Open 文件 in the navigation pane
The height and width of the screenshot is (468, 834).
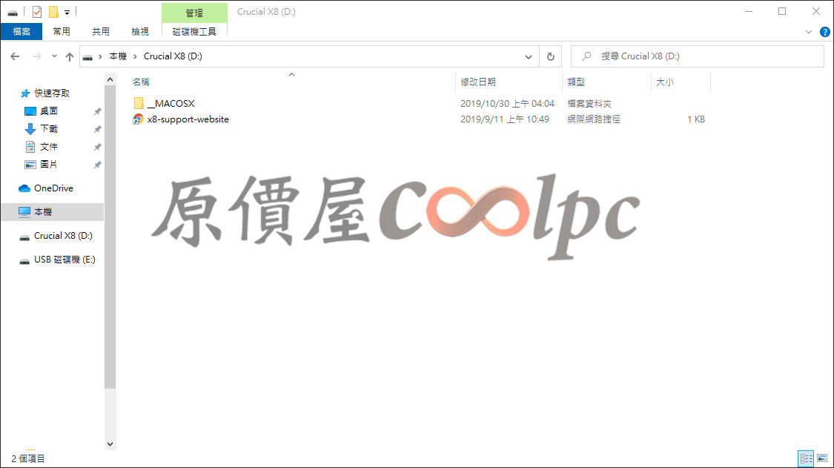48,146
